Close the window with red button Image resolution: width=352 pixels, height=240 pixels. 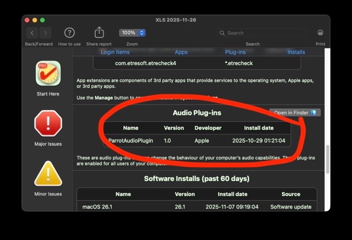27,20
